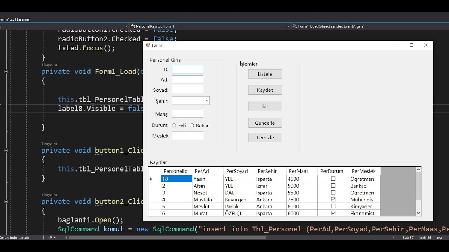The height and width of the screenshot is (252, 449).
Task: Maximize the Form1 window
Action: (x=411, y=45)
